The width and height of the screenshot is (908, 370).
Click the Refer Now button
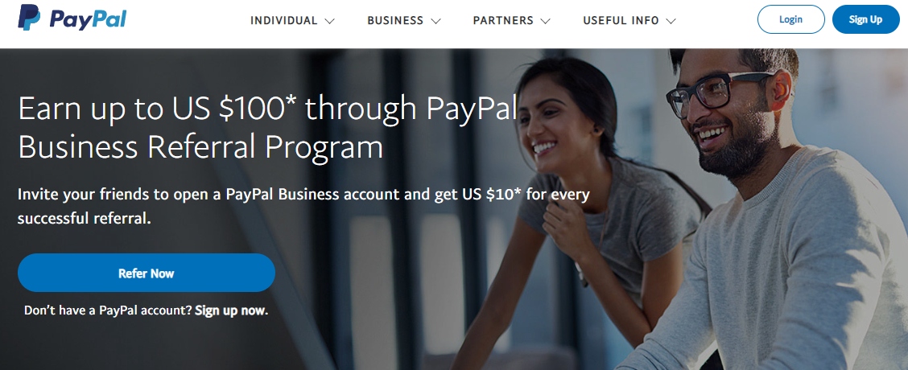pos(146,273)
